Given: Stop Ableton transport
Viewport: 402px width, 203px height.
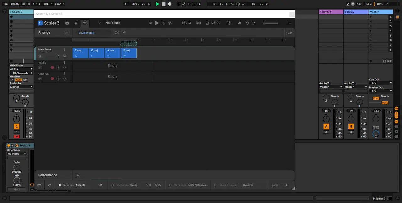Looking at the screenshot, I should click(164, 4).
